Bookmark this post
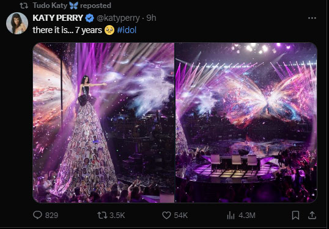 [x=295, y=216]
